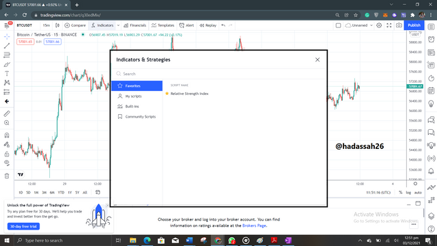The image size is (437, 246).
Task: Open the Community Scripts tab
Action: [x=137, y=117]
